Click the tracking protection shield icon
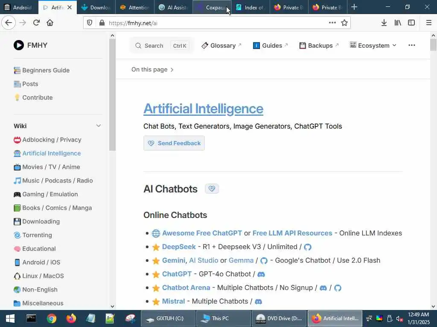 click(x=90, y=23)
